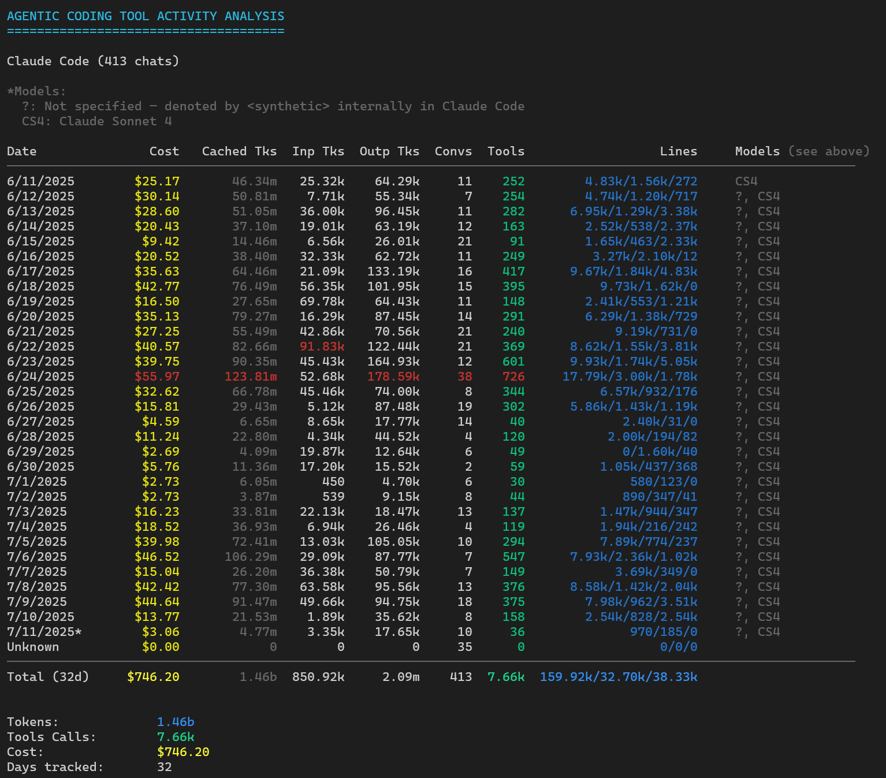Viewport: 886px width, 778px height.
Task: Click Days tracked value 32
Action: (x=165, y=767)
